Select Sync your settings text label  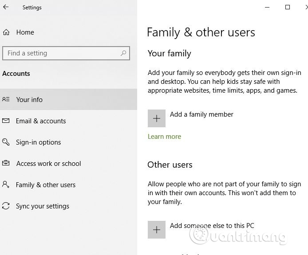43,206
